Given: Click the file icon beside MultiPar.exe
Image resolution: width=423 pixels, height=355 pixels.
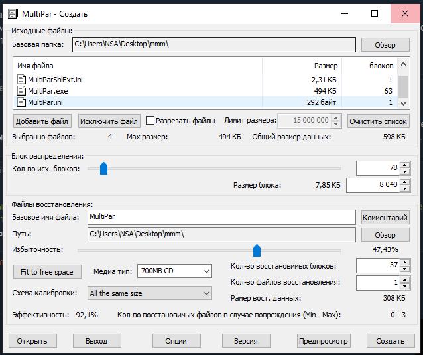Looking at the screenshot, I should [21, 91].
